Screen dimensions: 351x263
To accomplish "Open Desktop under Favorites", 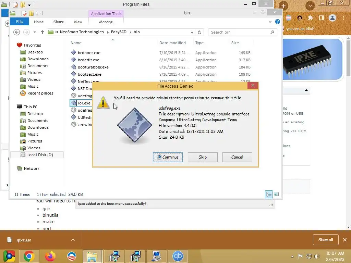I will (35, 52).
